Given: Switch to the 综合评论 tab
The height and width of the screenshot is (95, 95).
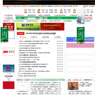Looking at the screenshot, I should pyautogui.click(x=20, y=80).
